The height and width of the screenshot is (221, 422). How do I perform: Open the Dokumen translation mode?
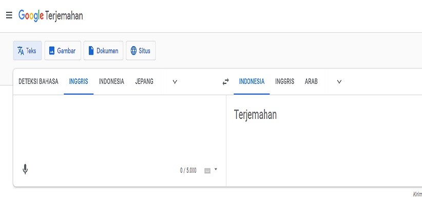click(103, 51)
